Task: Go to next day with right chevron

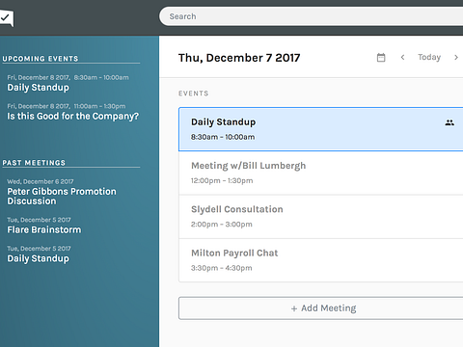Action: click(x=456, y=57)
